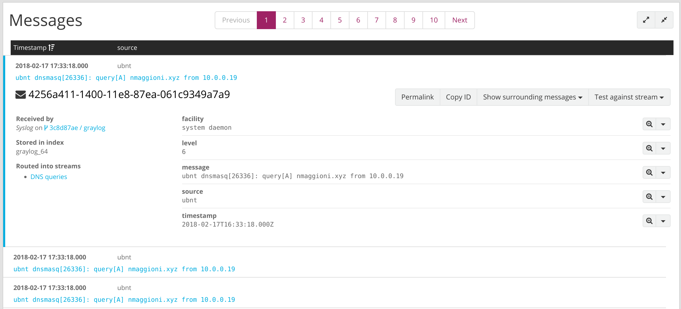Image resolution: width=681 pixels, height=309 pixels.
Task: Expand the third dnsmasq query message
Action: 124,300
